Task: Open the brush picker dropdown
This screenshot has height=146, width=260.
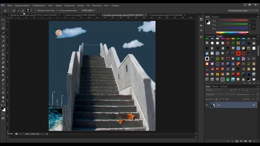Action: pos(31,11)
